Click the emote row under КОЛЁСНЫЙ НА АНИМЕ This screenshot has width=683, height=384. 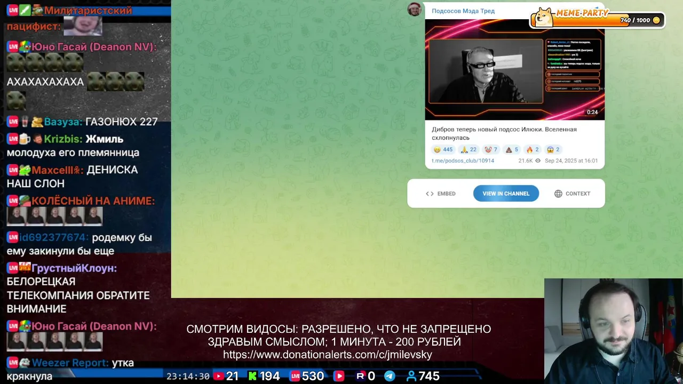coord(54,216)
